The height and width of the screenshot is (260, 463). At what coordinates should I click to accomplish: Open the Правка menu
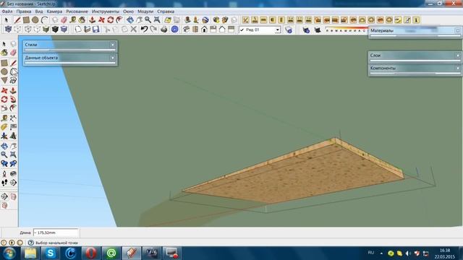click(x=24, y=12)
